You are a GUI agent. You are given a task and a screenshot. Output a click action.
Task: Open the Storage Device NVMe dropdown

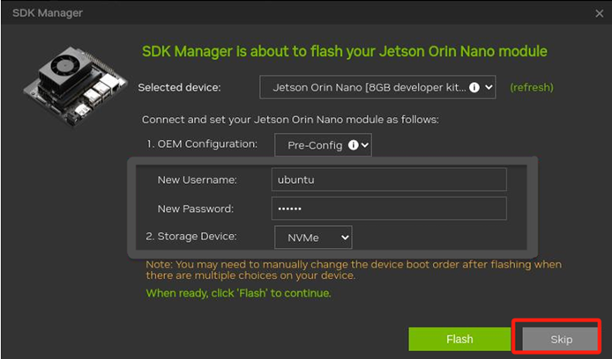click(313, 237)
